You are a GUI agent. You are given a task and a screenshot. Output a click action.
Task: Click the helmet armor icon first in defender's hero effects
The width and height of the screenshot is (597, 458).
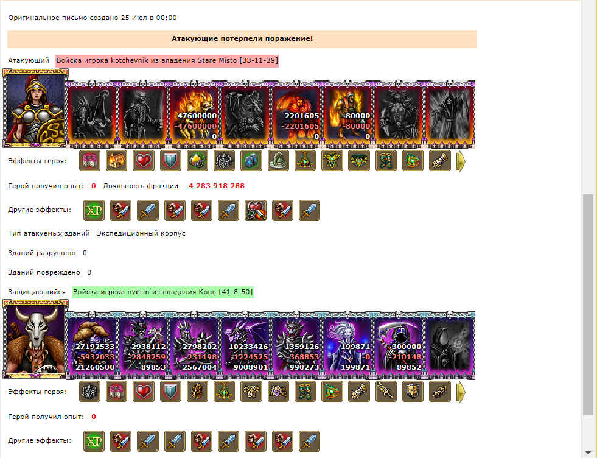pyautogui.click(x=90, y=392)
